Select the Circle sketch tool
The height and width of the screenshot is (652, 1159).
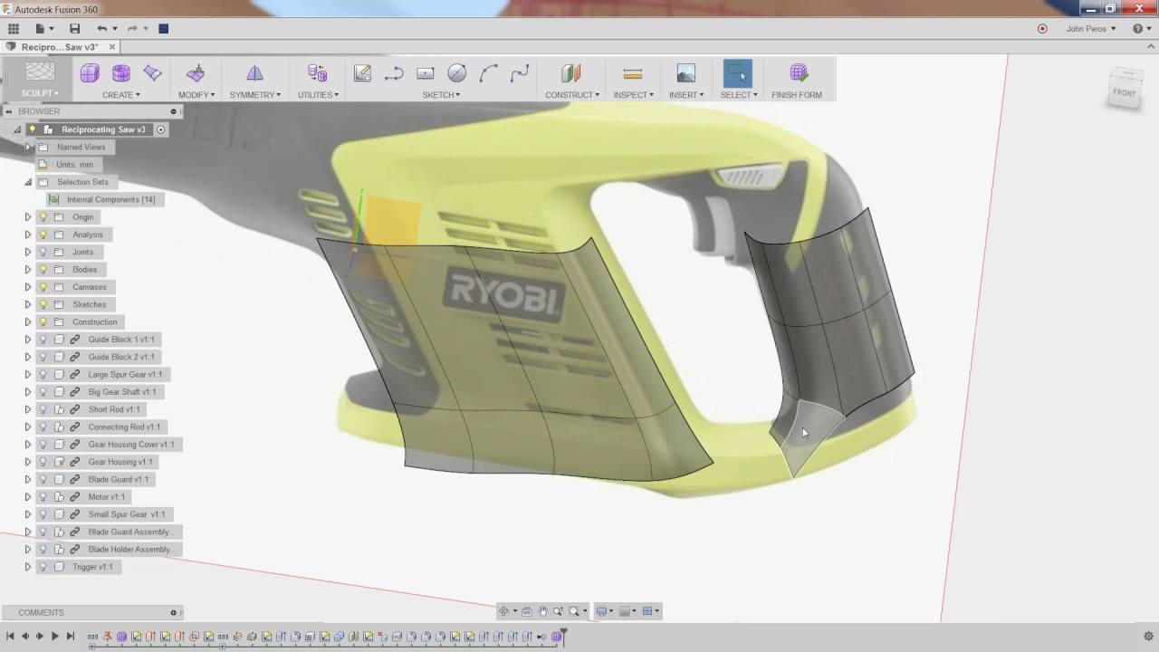pos(457,73)
